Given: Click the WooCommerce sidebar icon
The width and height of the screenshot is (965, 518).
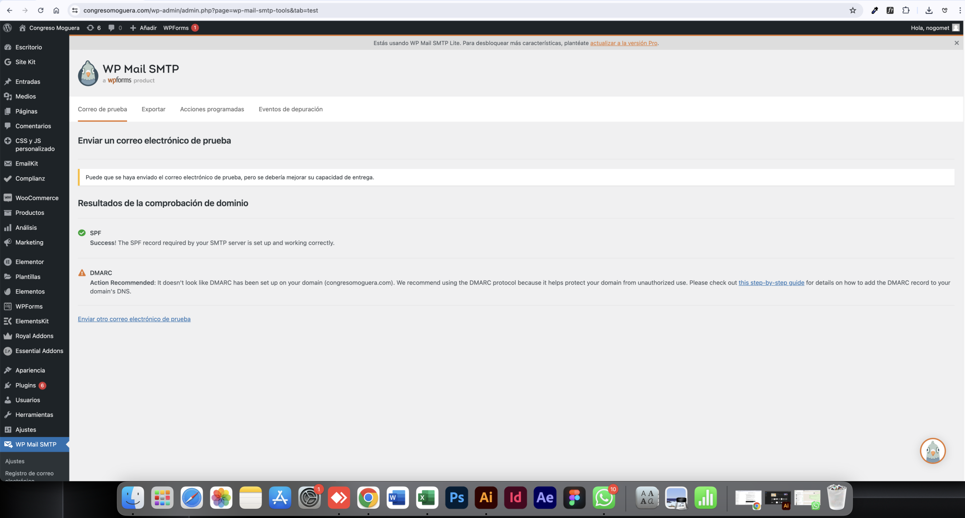Looking at the screenshot, I should point(8,198).
